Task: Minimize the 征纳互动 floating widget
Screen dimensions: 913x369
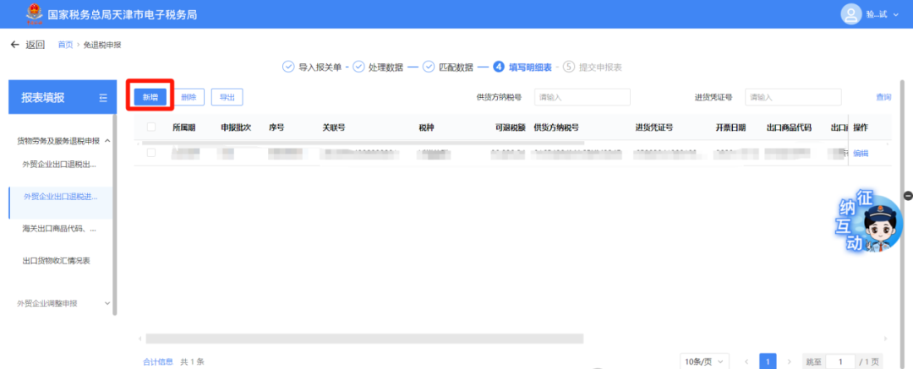Action: (x=907, y=196)
